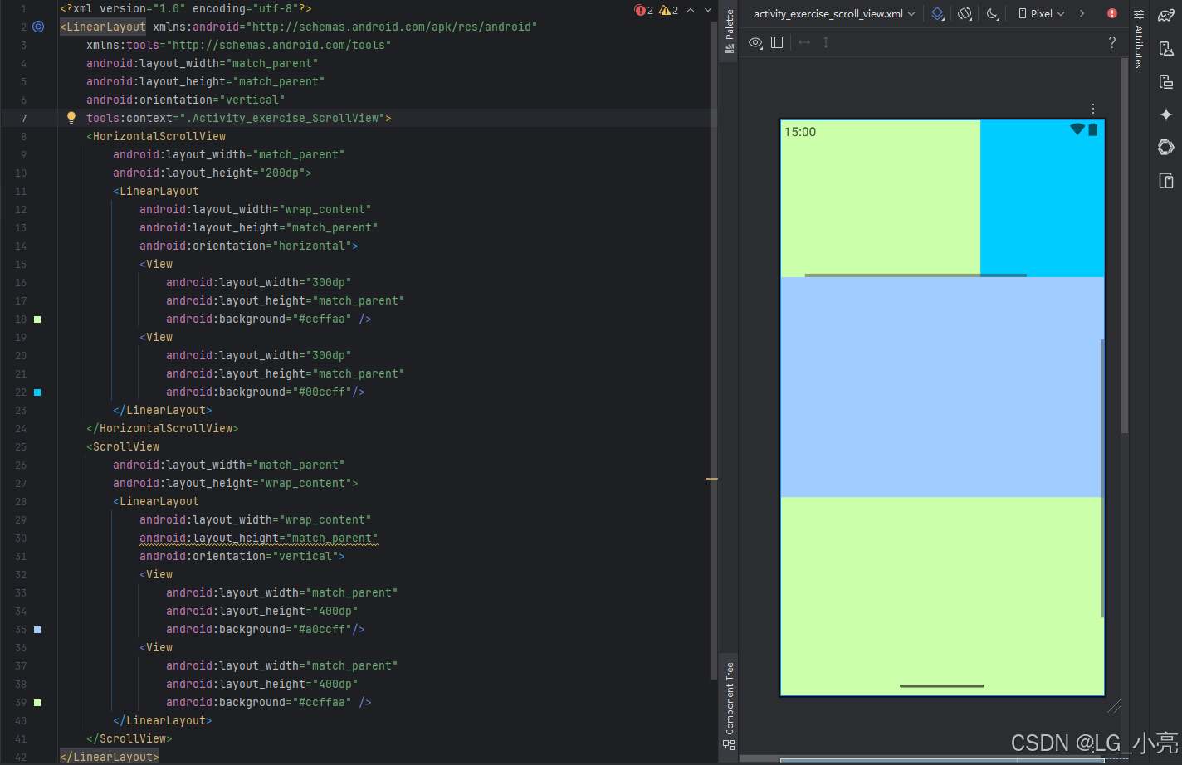Click the closing </ScrollView> tag
The height and width of the screenshot is (765, 1182).
[129, 738]
